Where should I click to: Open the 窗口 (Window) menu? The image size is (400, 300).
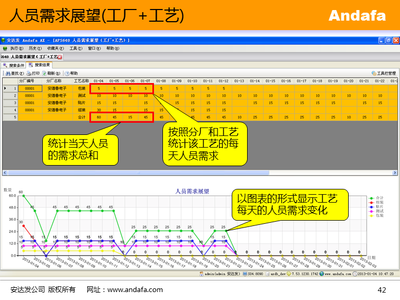(94, 48)
